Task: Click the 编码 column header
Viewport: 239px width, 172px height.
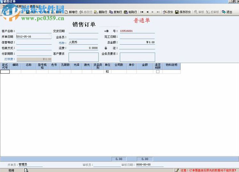Action: point(15,66)
